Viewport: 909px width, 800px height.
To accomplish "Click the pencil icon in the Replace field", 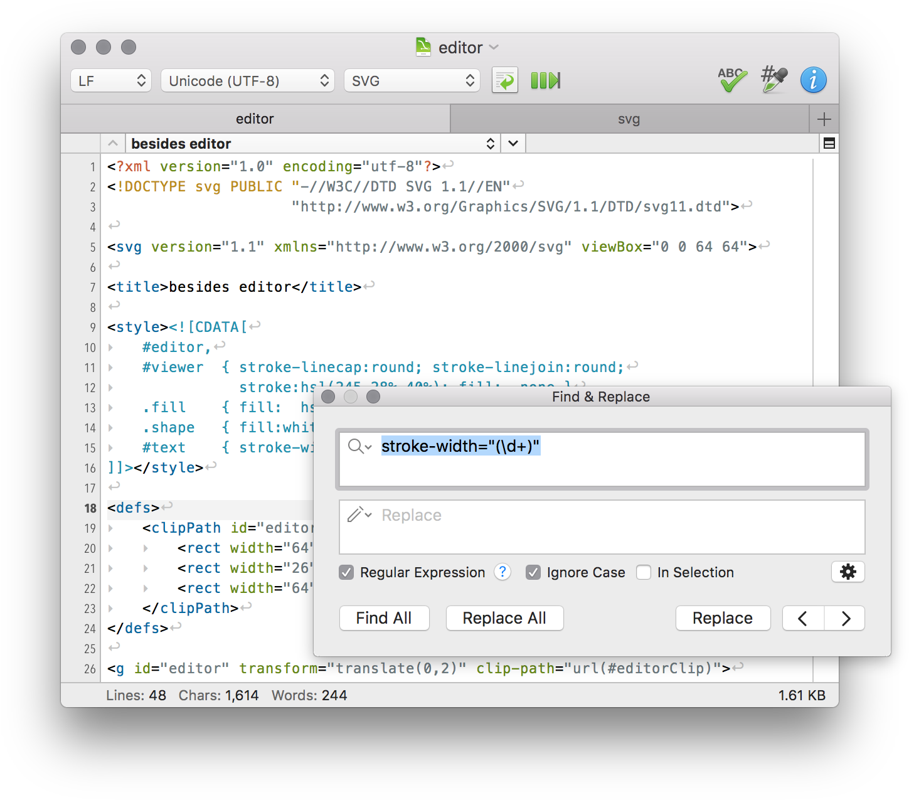I will [x=356, y=515].
